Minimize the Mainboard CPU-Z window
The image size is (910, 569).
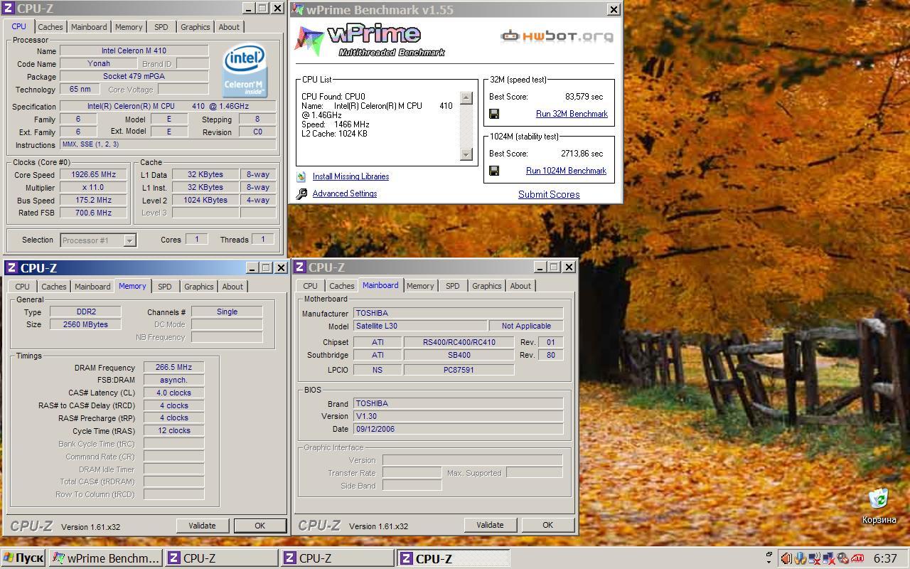pyautogui.click(x=540, y=267)
